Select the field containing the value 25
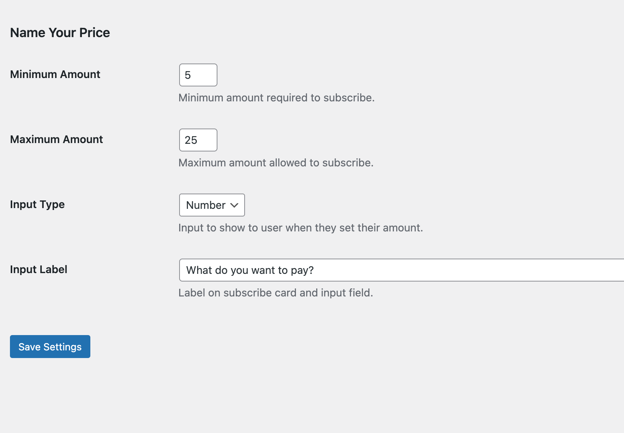This screenshot has height=433, width=624. (x=198, y=140)
